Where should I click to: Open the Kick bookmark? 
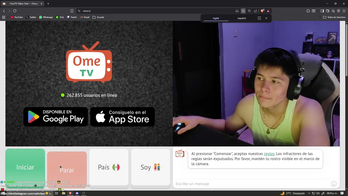(60, 17)
